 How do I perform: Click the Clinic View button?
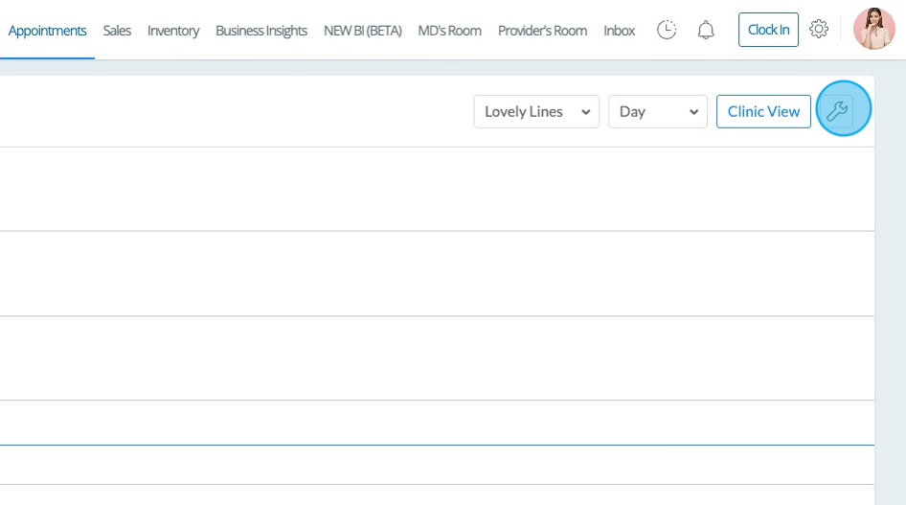click(x=763, y=111)
